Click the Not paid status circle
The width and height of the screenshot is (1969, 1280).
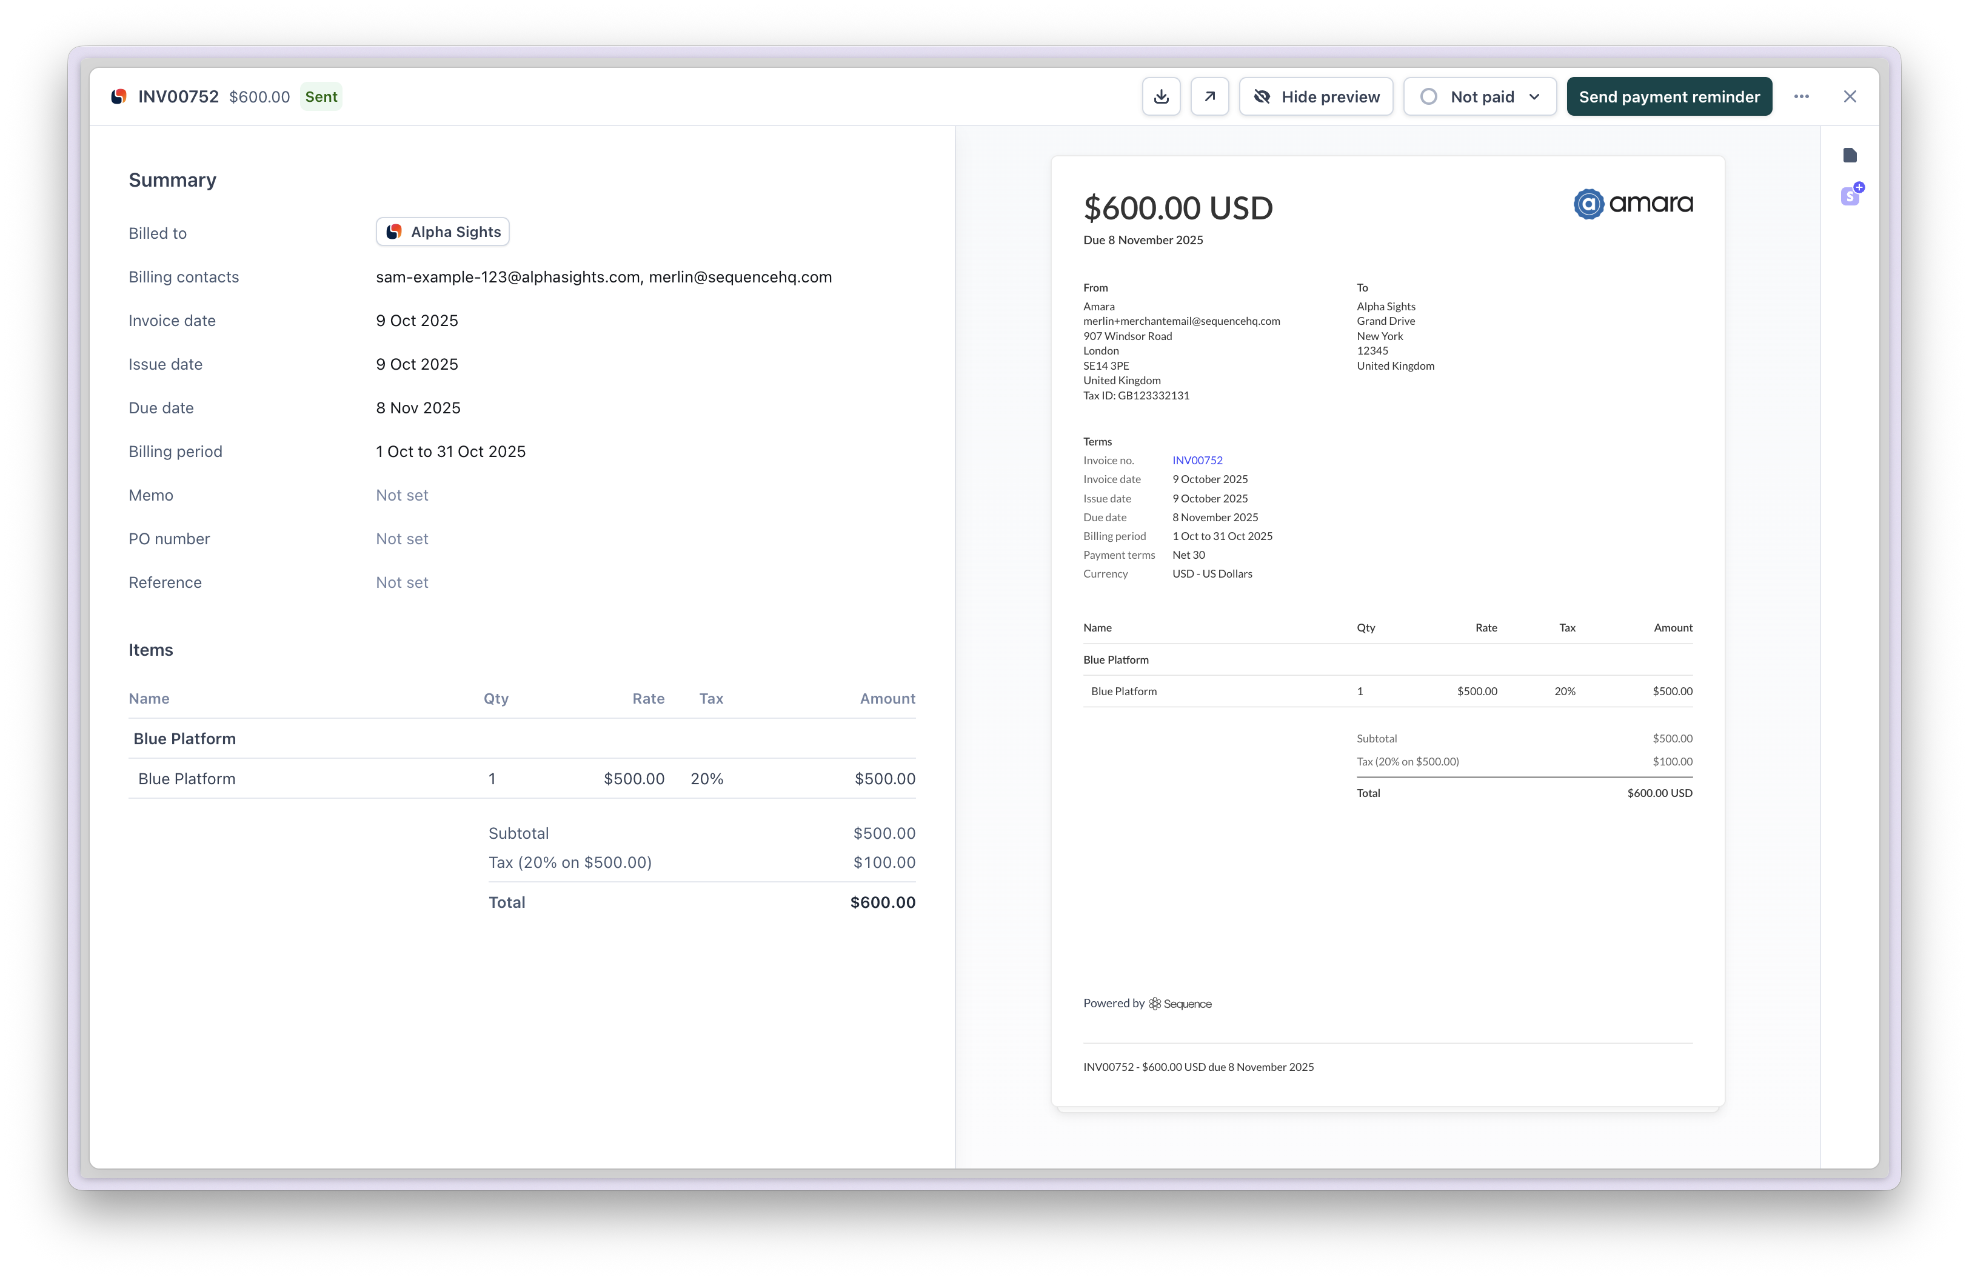pos(1429,97)
